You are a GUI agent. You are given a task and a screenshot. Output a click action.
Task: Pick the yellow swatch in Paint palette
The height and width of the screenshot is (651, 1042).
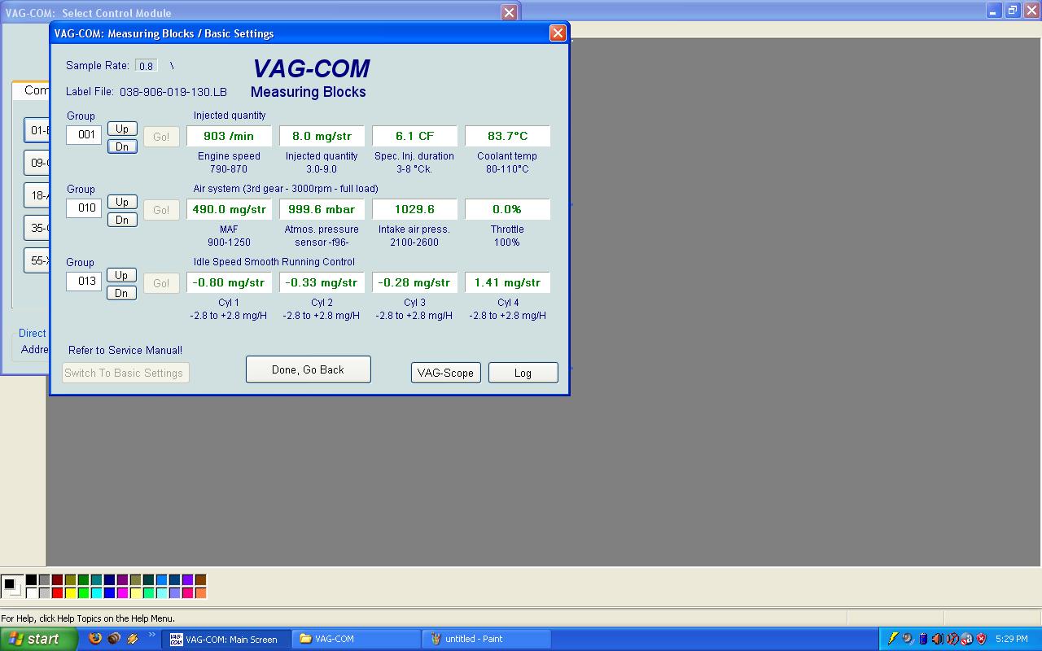(x=70, y=593)
